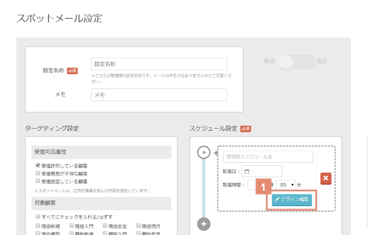Uncheck 受信許可している顧客 checkbox
The image size is (368, 235).
coord(37,165)
